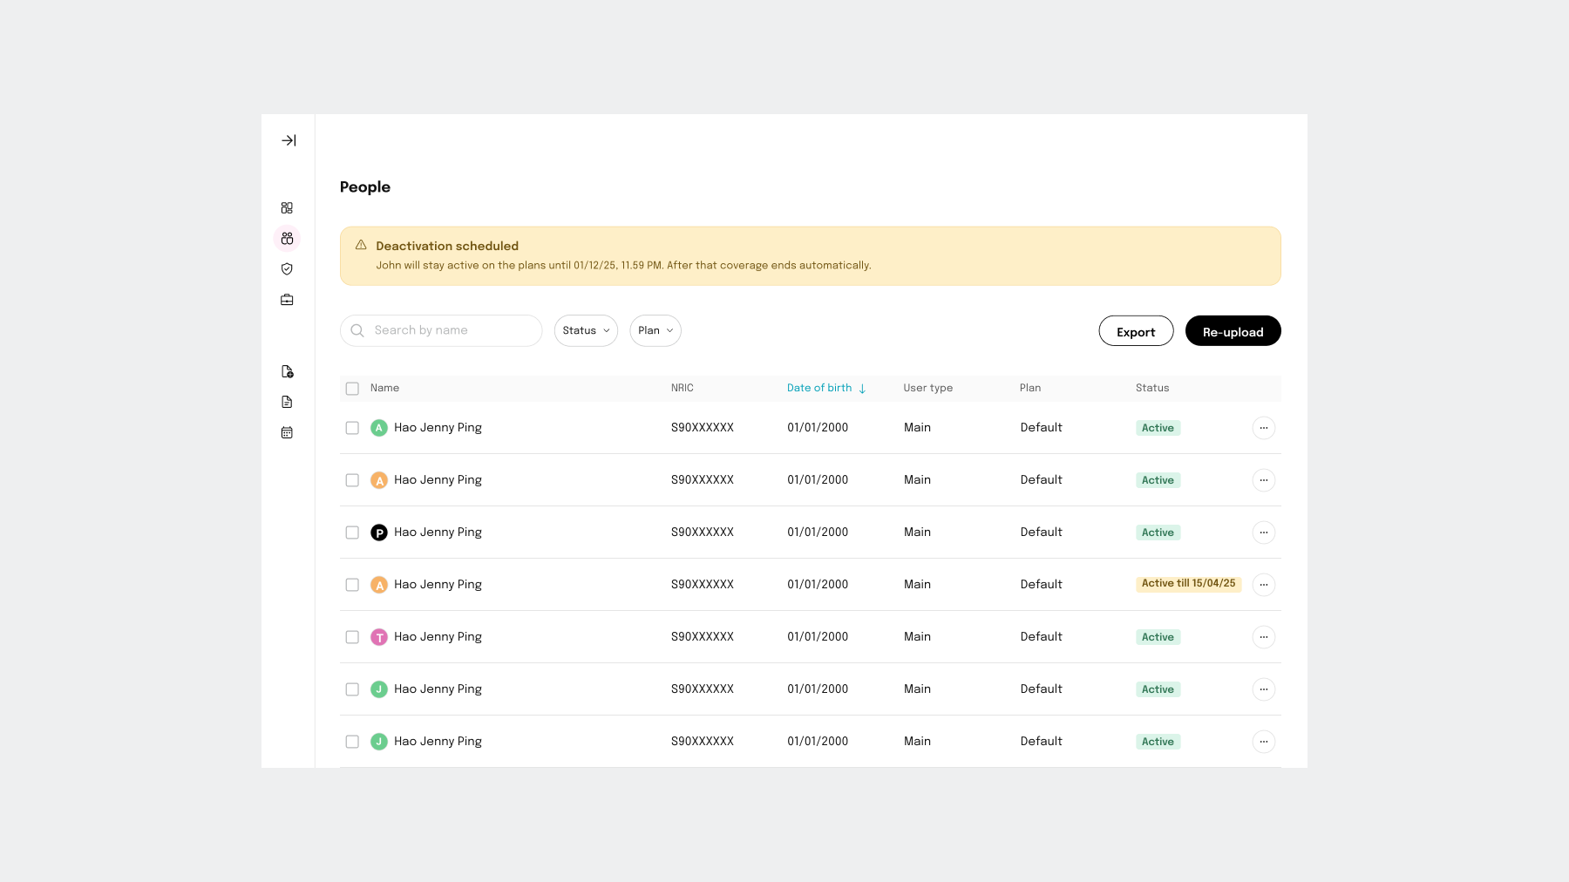Screen dimensions: 1569x882
Task: Toggle the select-all checkbox in table header
Action: click(x=352, y=389)
